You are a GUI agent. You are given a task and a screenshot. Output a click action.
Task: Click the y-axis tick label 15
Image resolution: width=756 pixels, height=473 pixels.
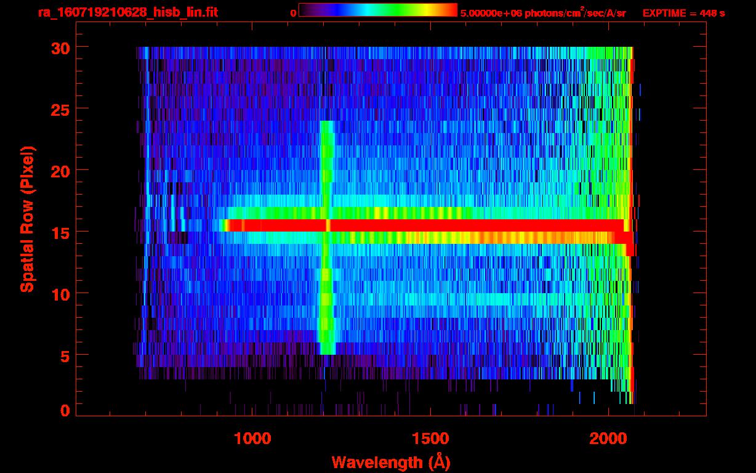pyautogui.click(x=60, y=232)
